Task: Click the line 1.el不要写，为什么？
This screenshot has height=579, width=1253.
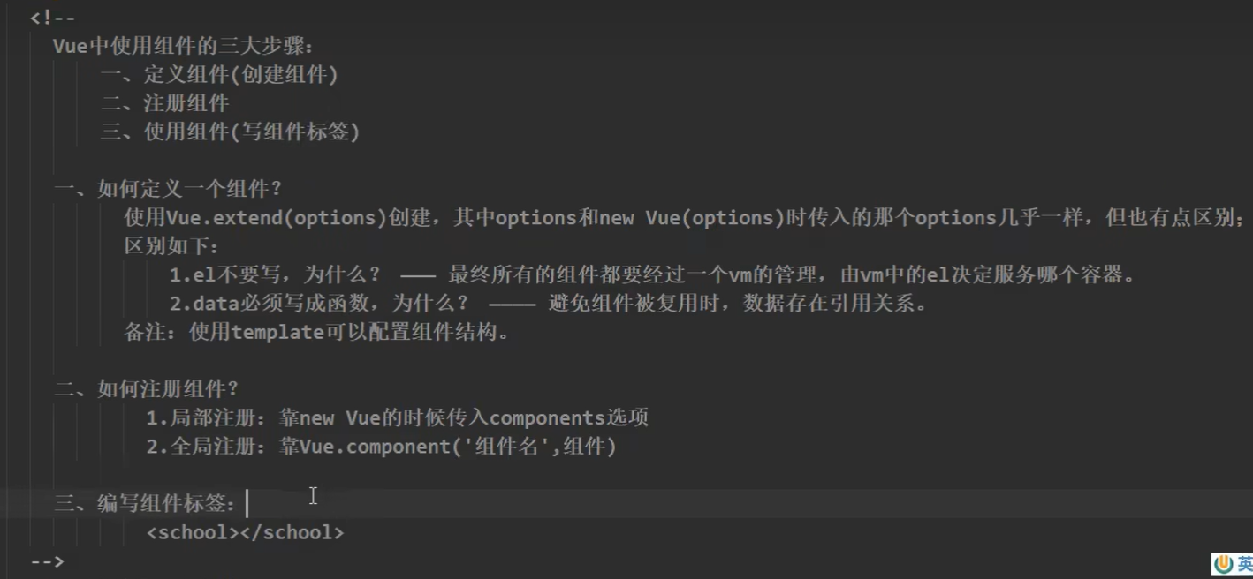Action: point(652,274)
